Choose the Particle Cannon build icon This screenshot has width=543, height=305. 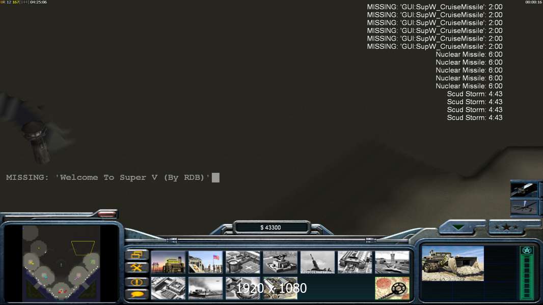coord(243,288)
